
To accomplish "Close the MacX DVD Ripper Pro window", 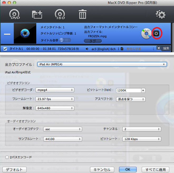I will click(x=4, y=3).
